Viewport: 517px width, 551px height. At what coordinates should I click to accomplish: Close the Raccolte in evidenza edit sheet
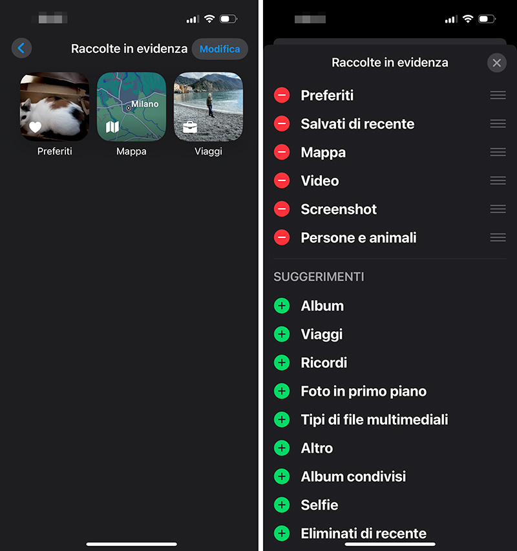496,63
